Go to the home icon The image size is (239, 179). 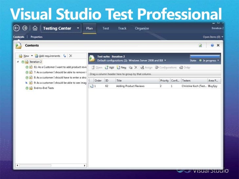tap(35, 28)
